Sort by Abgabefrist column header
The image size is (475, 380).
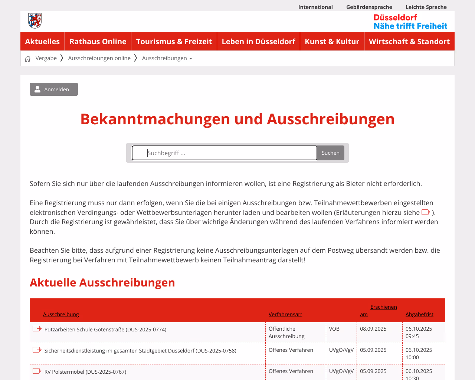pyautogui.click(x=419, y=314)
